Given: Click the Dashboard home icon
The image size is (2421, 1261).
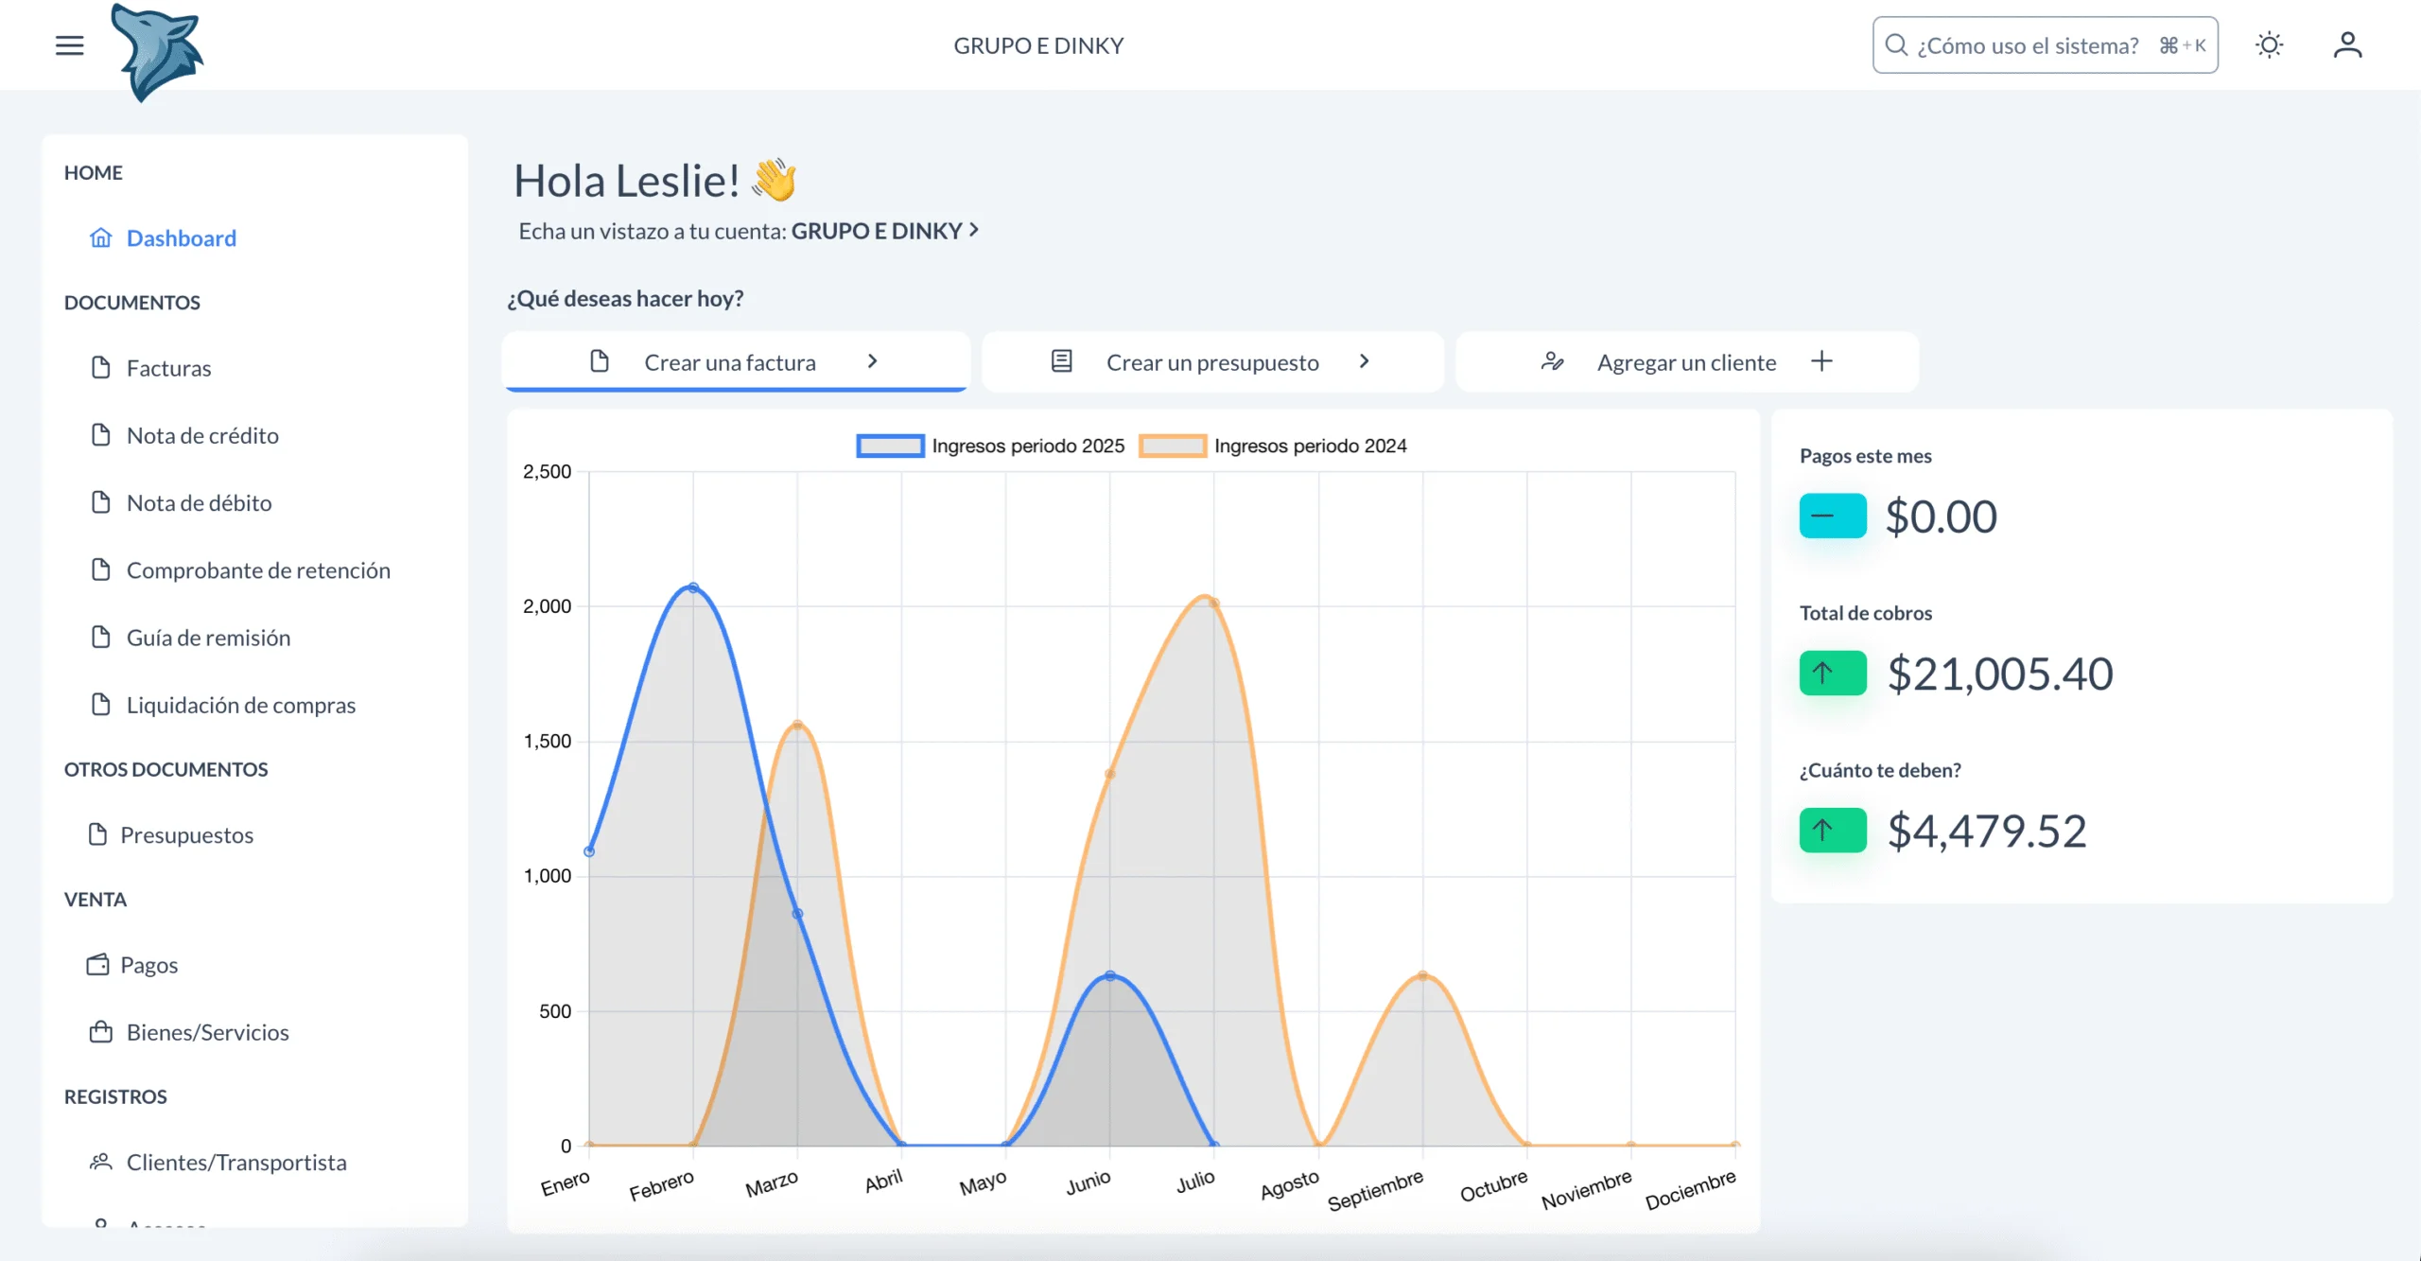Looking at the screenshot, I should click(x=100, y=237).
